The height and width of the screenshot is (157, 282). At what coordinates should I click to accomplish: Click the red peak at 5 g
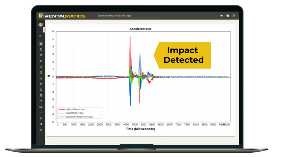pos(130,37)
